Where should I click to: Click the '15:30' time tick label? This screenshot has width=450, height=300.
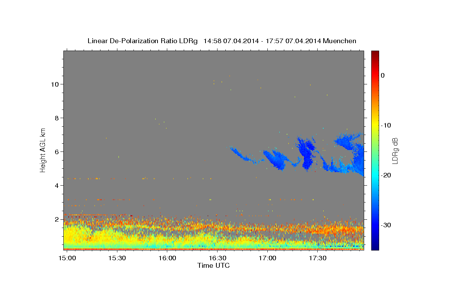(x=117, y=258)
